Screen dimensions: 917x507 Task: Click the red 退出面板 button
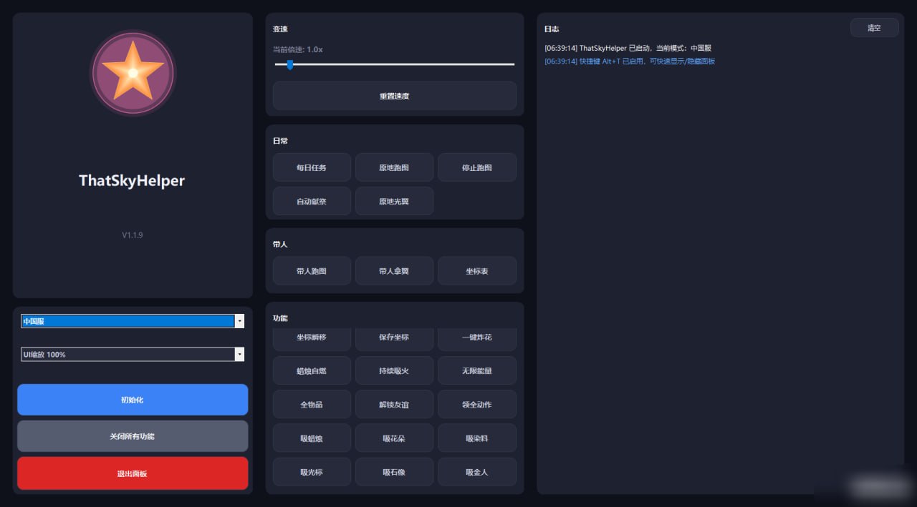point(133,473)
